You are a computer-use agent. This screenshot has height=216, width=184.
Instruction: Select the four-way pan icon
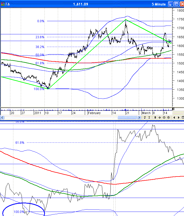(160, 117)
